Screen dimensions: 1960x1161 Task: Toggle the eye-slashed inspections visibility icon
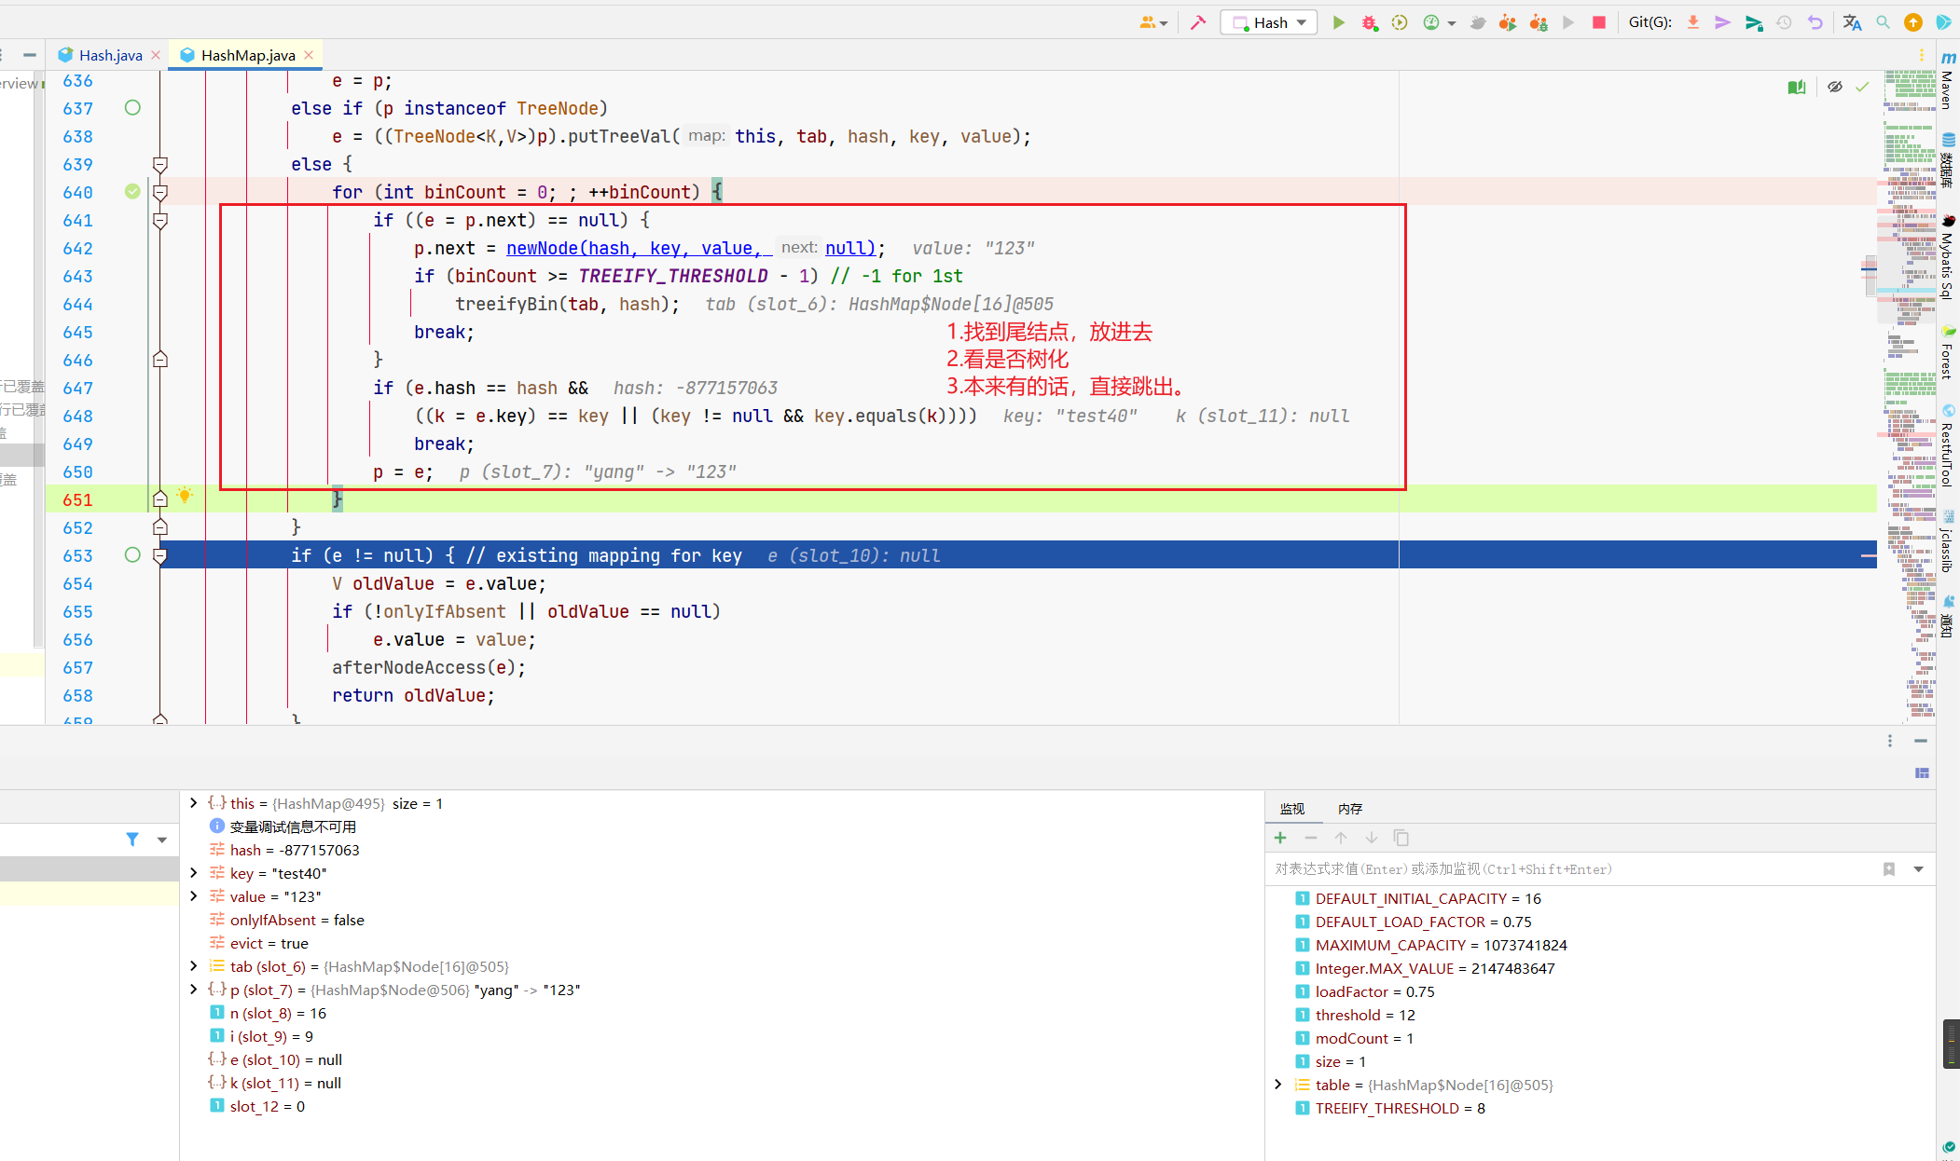1835,87
